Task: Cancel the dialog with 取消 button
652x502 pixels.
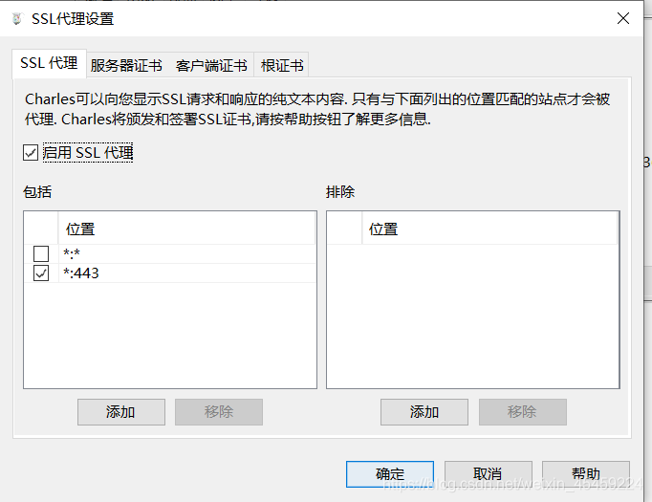Action: coord(489,474)
